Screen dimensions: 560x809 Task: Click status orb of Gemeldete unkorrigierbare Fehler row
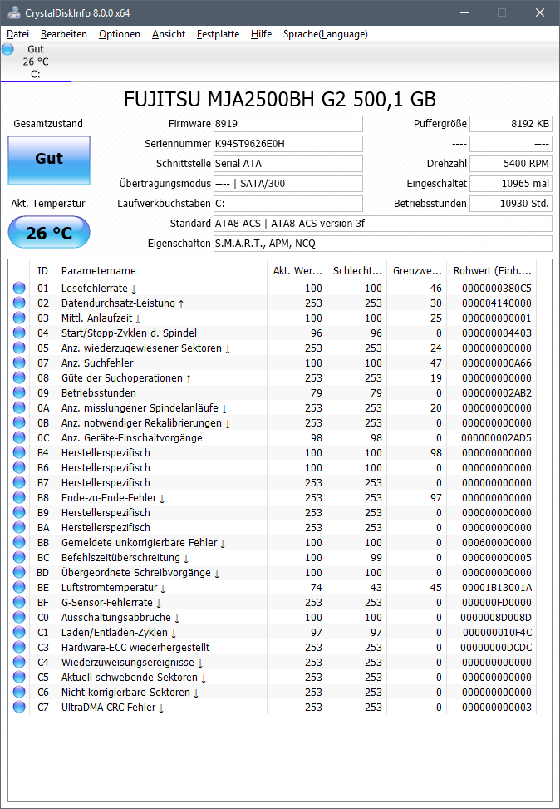(x=19, y=542)
